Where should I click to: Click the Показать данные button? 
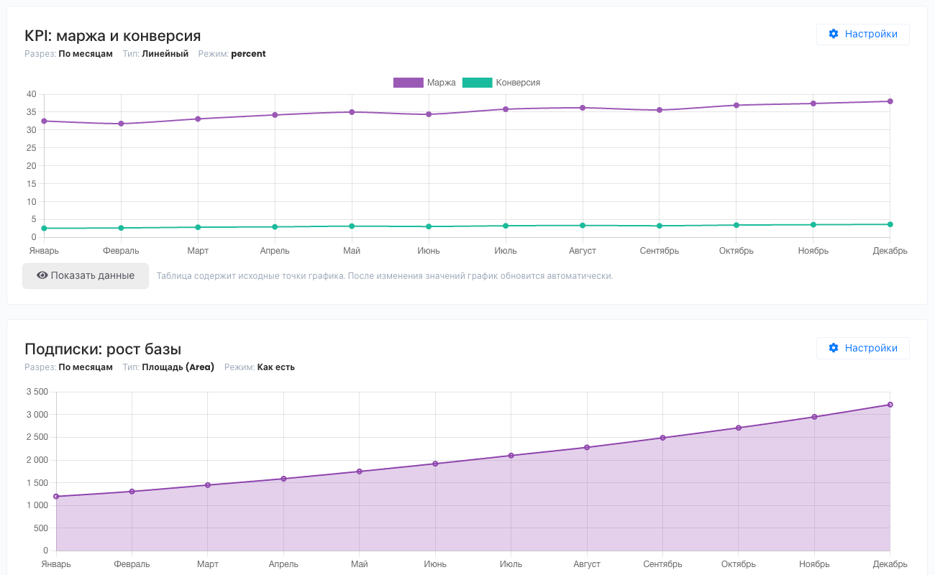pos(86,276)
